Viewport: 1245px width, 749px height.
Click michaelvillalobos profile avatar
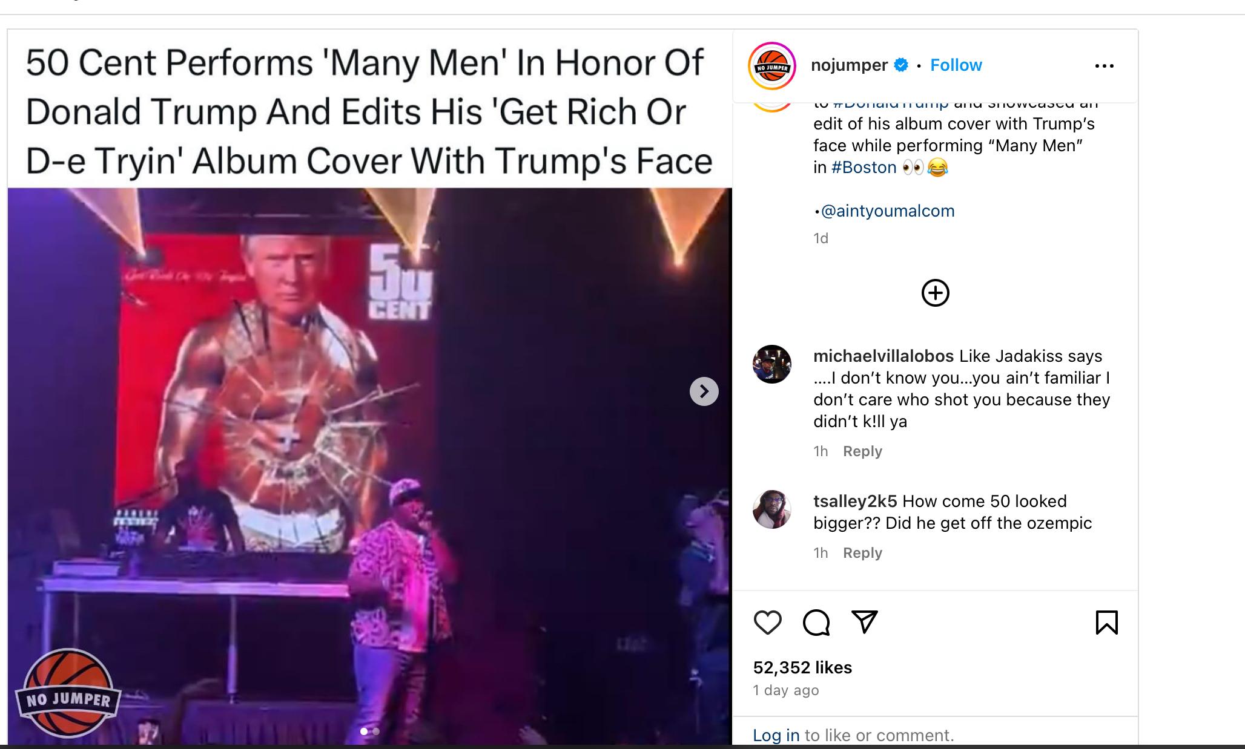click(771, 364)
